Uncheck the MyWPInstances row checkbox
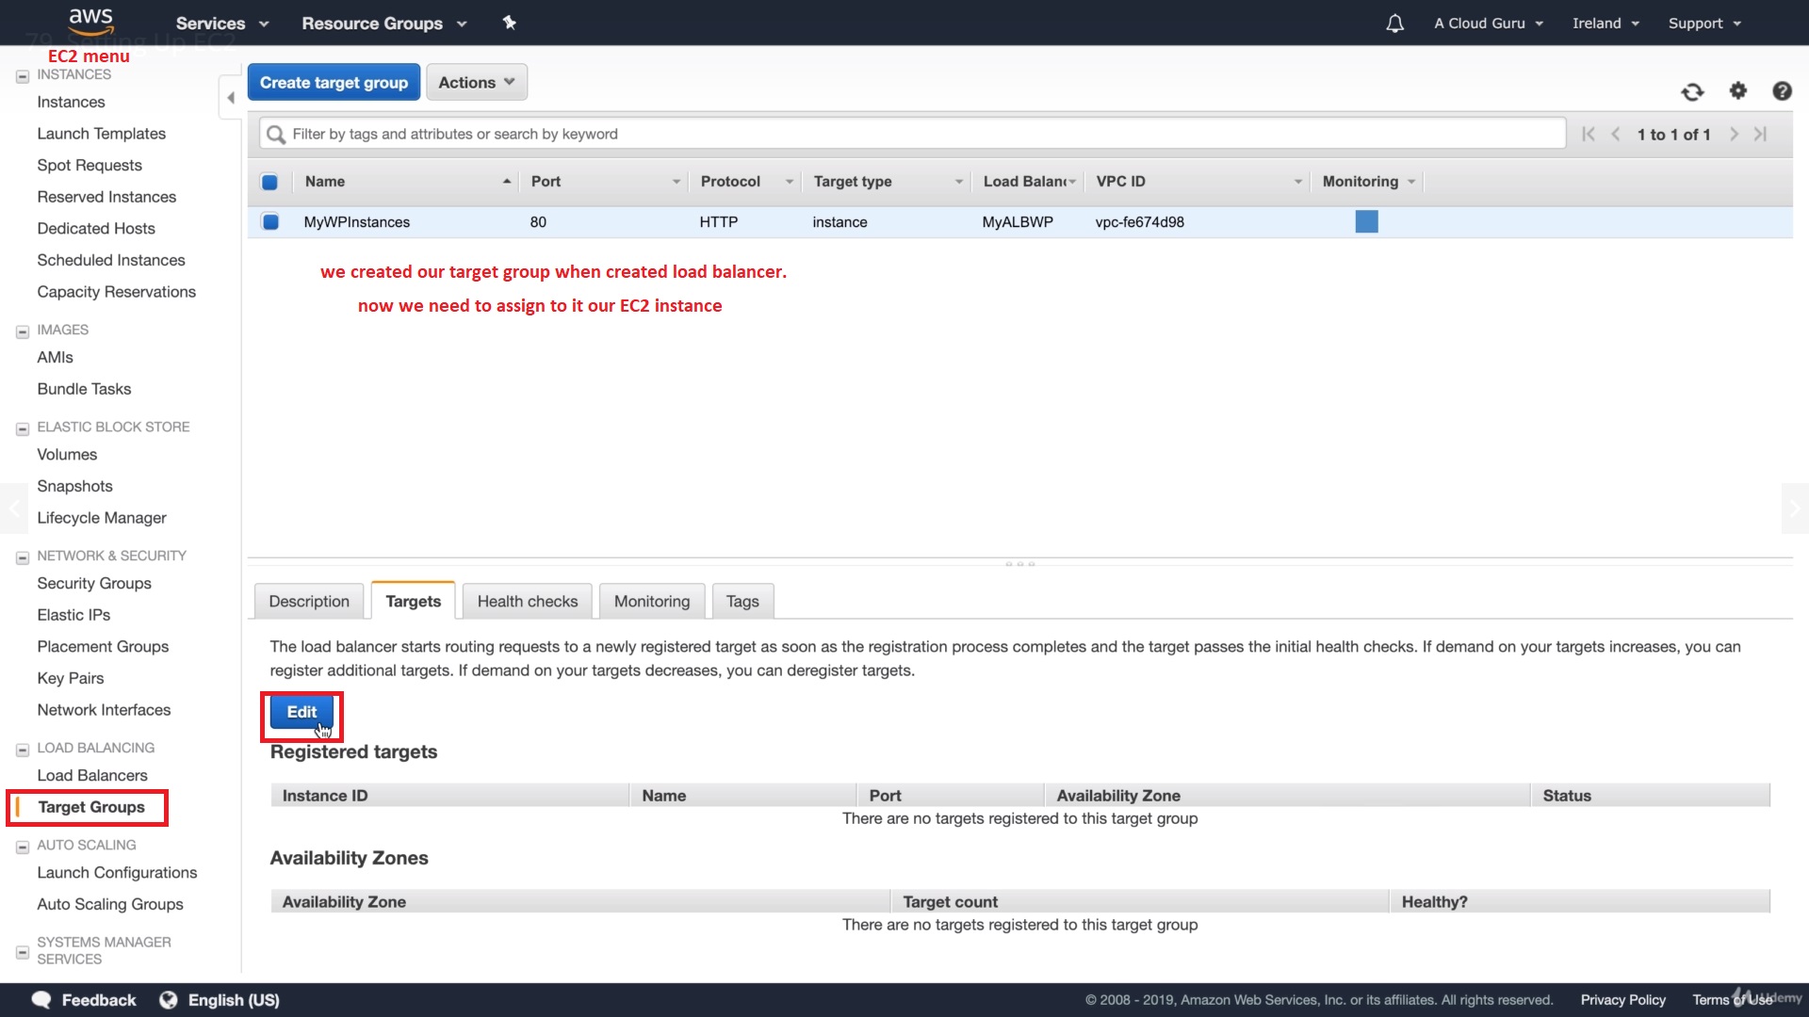 click(x=270, y=222)
